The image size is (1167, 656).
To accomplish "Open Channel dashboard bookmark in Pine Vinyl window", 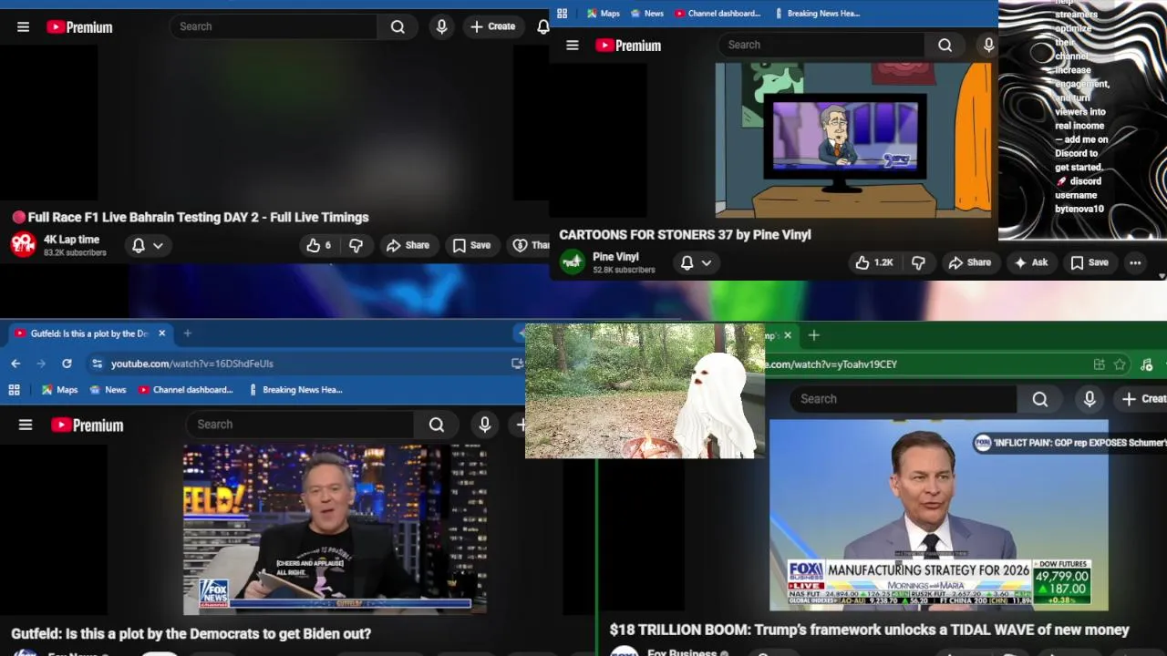I will pos(718,14).
